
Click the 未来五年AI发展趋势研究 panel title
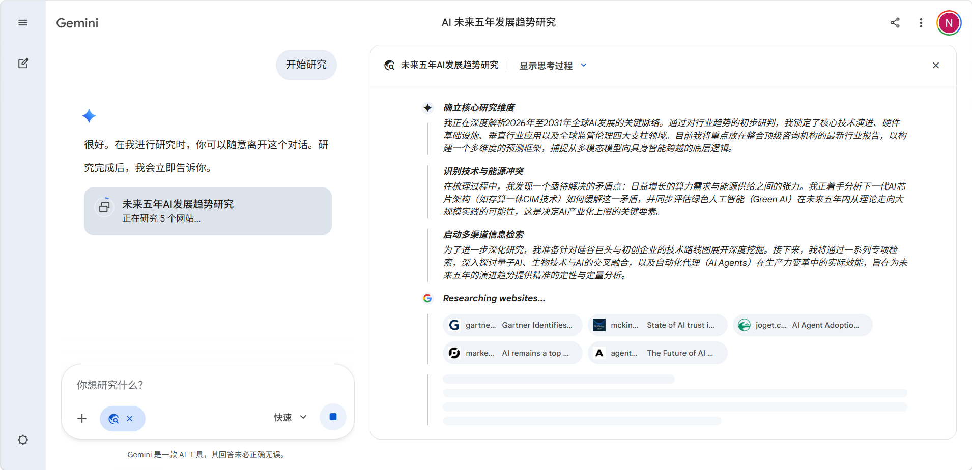(x=450, y=65)
